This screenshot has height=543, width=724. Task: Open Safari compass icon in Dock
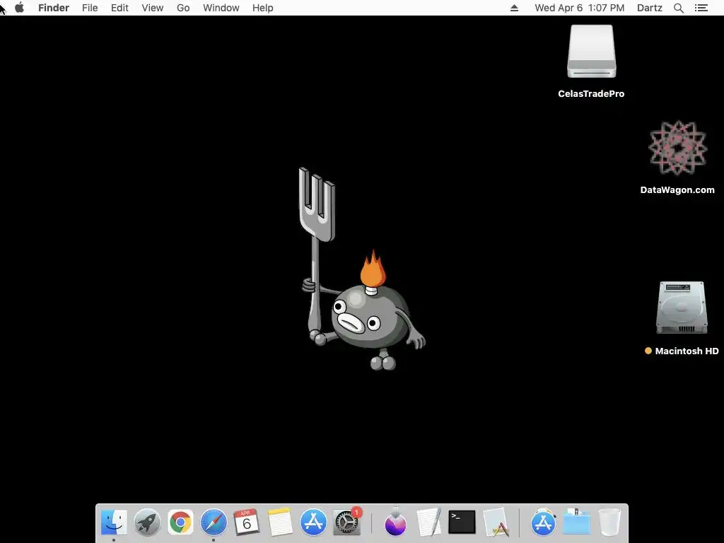pos(214,522)
